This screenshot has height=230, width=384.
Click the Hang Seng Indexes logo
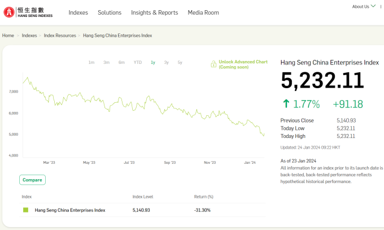point(28,12)
